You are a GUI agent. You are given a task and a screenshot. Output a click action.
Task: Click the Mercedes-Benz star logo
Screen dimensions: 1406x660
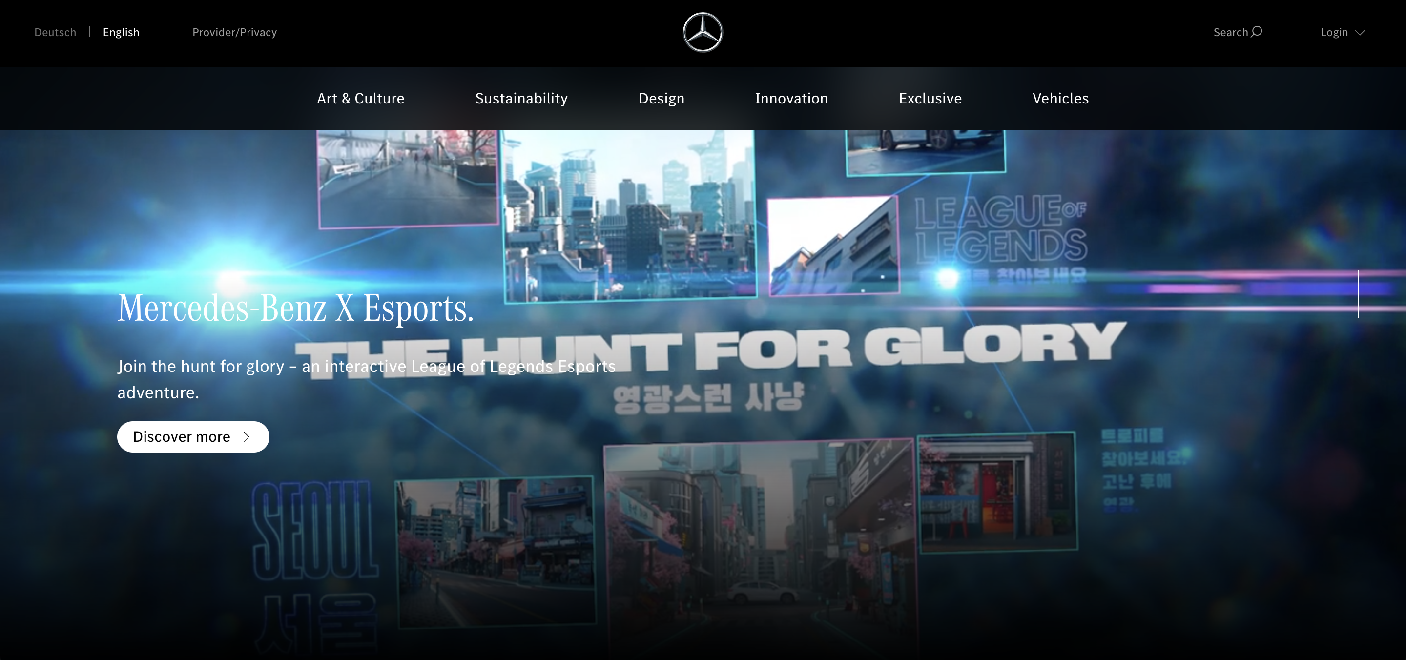coord(703,32)
